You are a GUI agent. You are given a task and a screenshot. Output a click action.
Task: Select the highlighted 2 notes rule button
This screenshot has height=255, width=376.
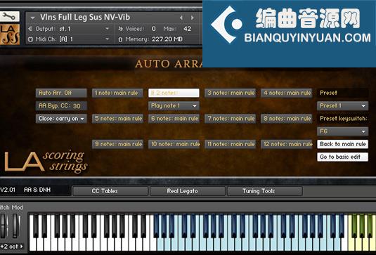pos(174,93)
